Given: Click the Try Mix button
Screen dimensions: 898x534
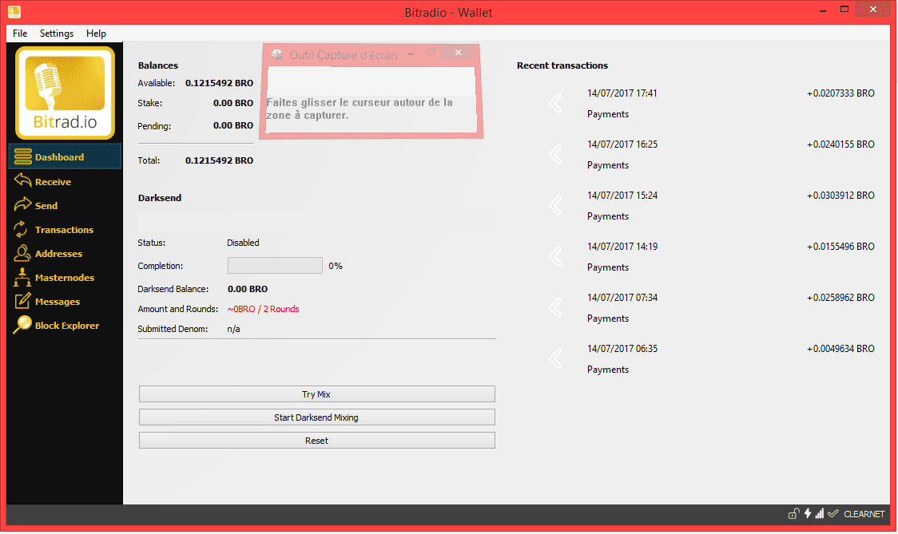Looking at the screenshot, I should click(x=316, y=394).
